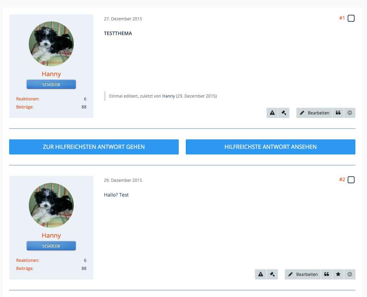Click Hanny link in the edit note
The height and width of the screenshot is (297, 367).
(169, 96)
